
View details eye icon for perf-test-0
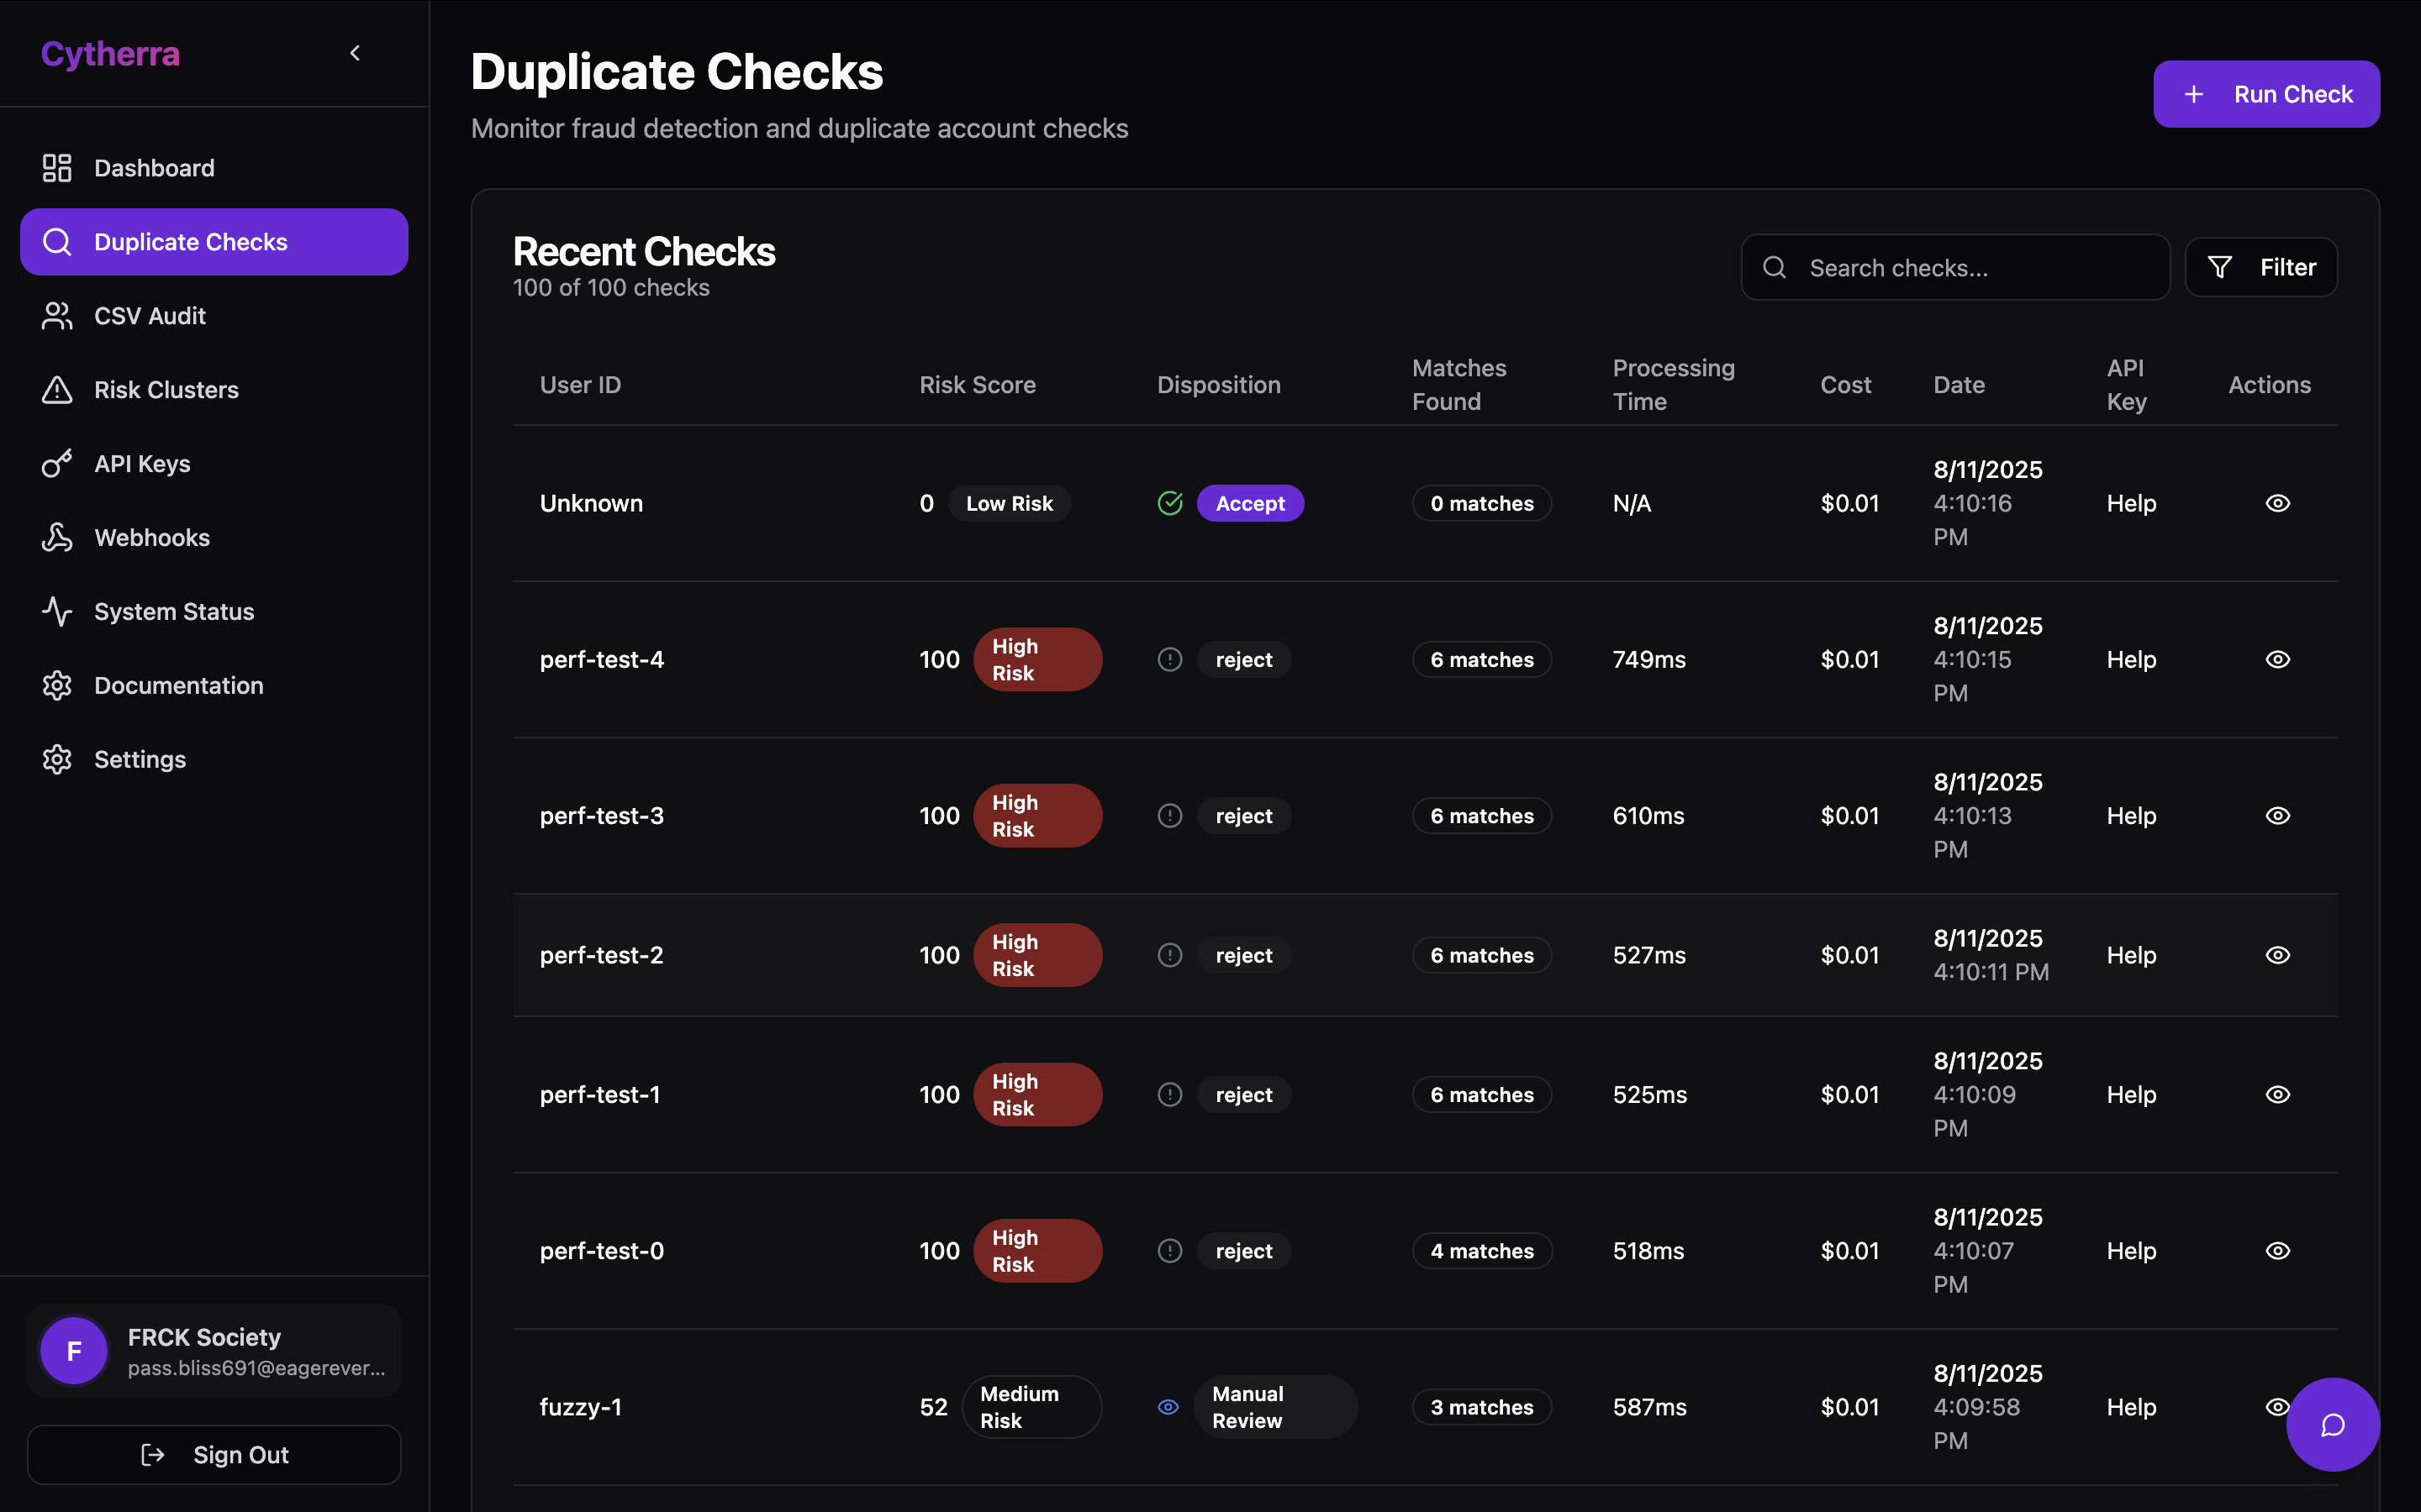tap(2278, 1251)
